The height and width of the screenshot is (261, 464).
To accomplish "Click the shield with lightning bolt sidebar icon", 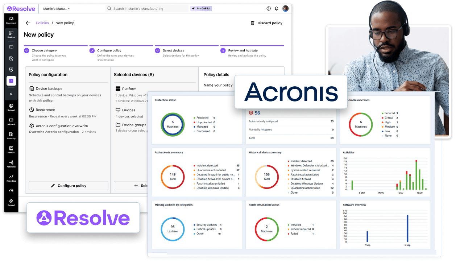I will click(11, 70).
